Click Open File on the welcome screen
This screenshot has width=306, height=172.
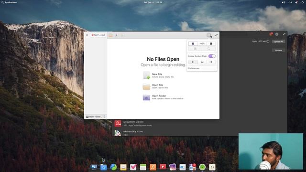coord(163,86)
